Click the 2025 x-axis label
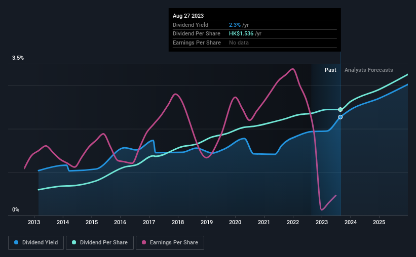 379,222
